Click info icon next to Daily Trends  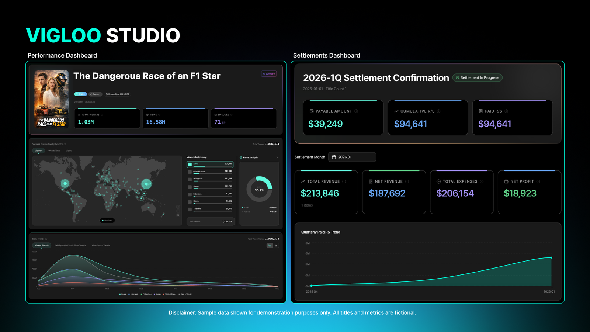pos(46,239)
